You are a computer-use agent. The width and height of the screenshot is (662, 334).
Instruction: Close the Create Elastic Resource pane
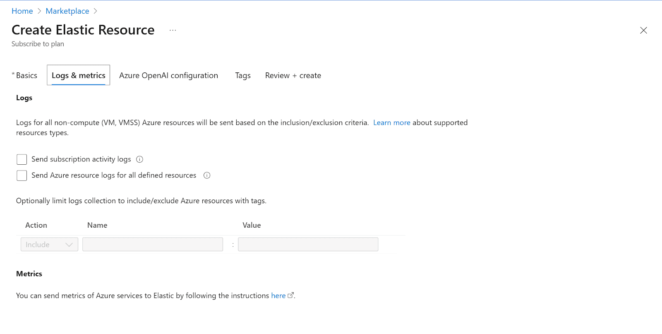point(643,30)
